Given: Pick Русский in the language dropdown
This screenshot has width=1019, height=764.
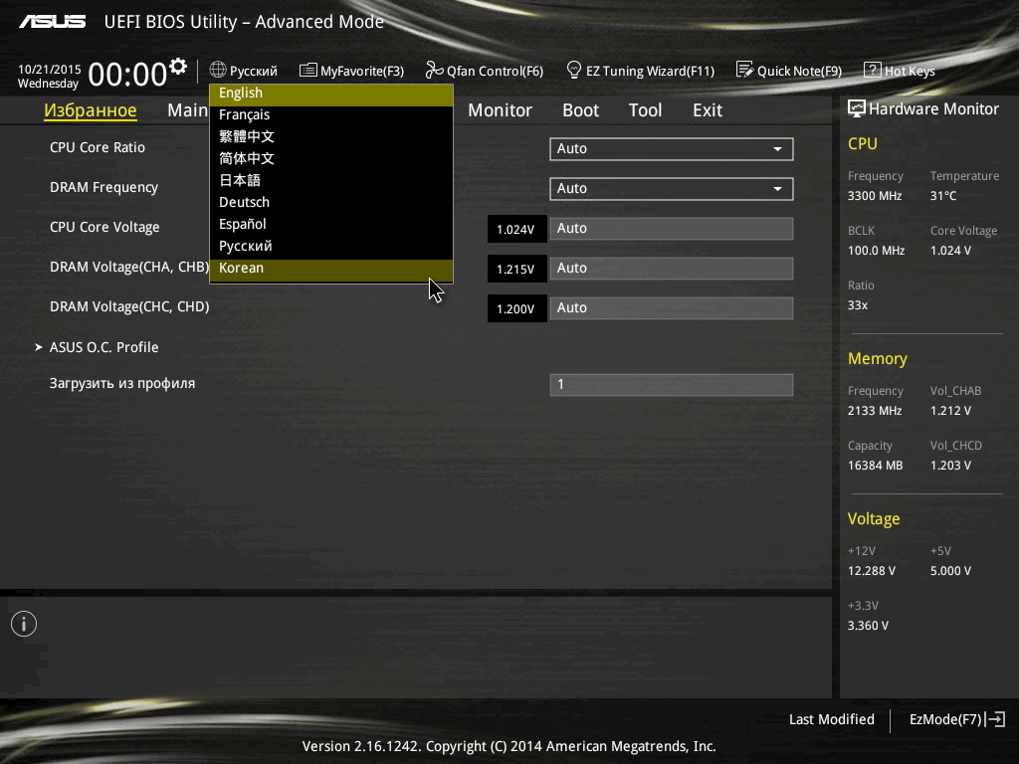Looking at the screenshot, I should pyautogui.click(x=330, y=247).
